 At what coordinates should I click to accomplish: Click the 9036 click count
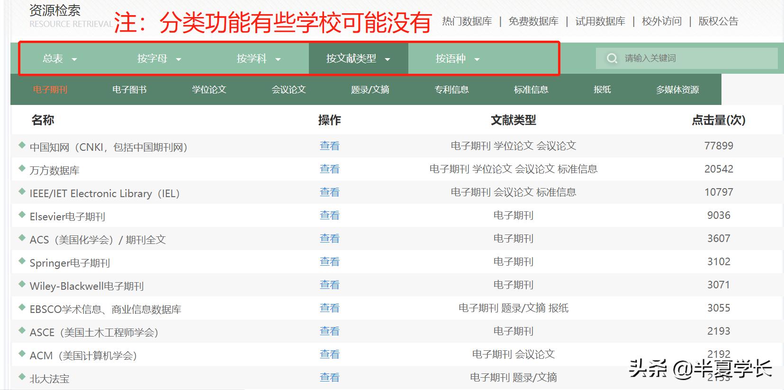pyautogui.click(x=719, y=215)
